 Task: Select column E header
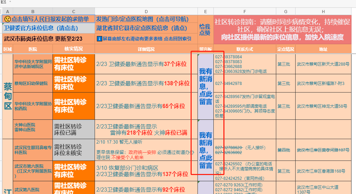point(205,12)
